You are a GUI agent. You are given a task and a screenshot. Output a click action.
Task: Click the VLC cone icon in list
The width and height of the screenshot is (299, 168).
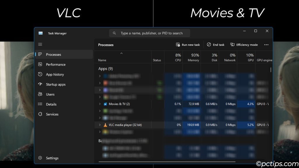(105, 125)
